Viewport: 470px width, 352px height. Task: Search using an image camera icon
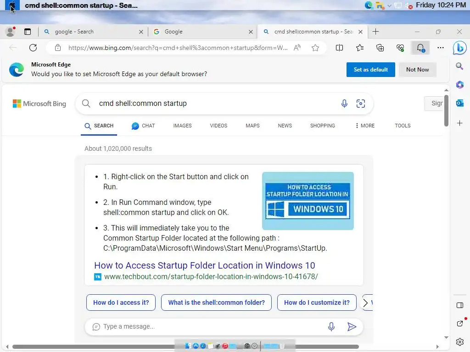pos(361,104)
